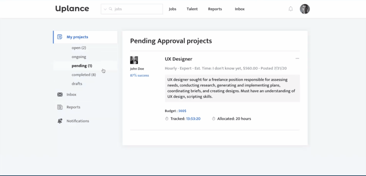Screen dimensions: 366x176
Task: Open the Jobs menu in top navigation
Action: (173, 9)
